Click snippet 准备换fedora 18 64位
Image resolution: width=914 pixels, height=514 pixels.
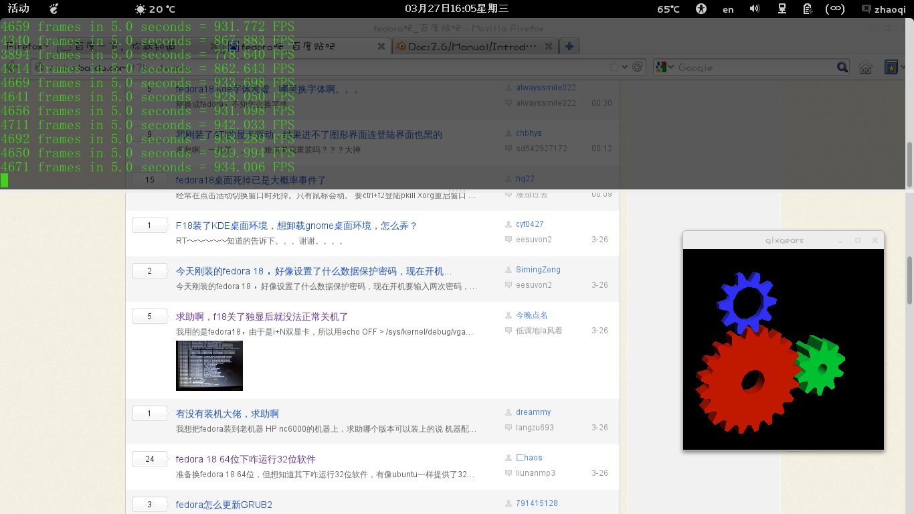[325, 475]
